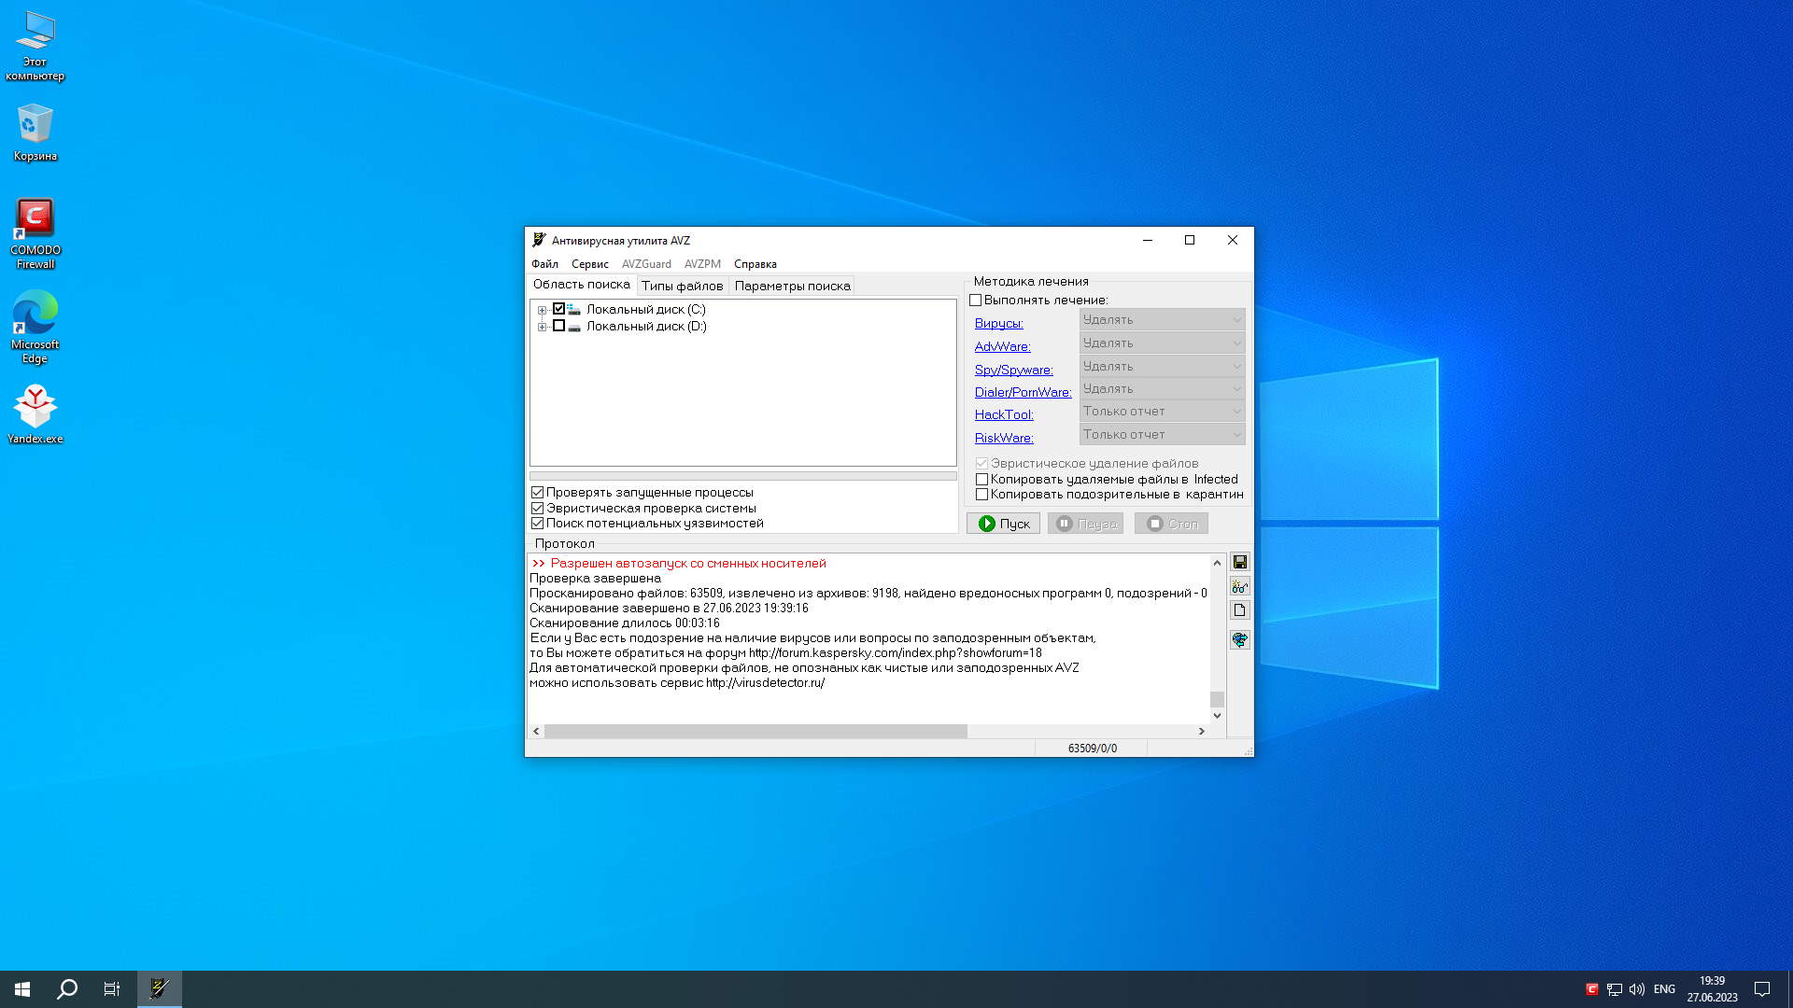This screenshot has height=1008, width=1793.
Task: Click the floppy disk save-protocol icon
Action: click(x=1239, y=562)
